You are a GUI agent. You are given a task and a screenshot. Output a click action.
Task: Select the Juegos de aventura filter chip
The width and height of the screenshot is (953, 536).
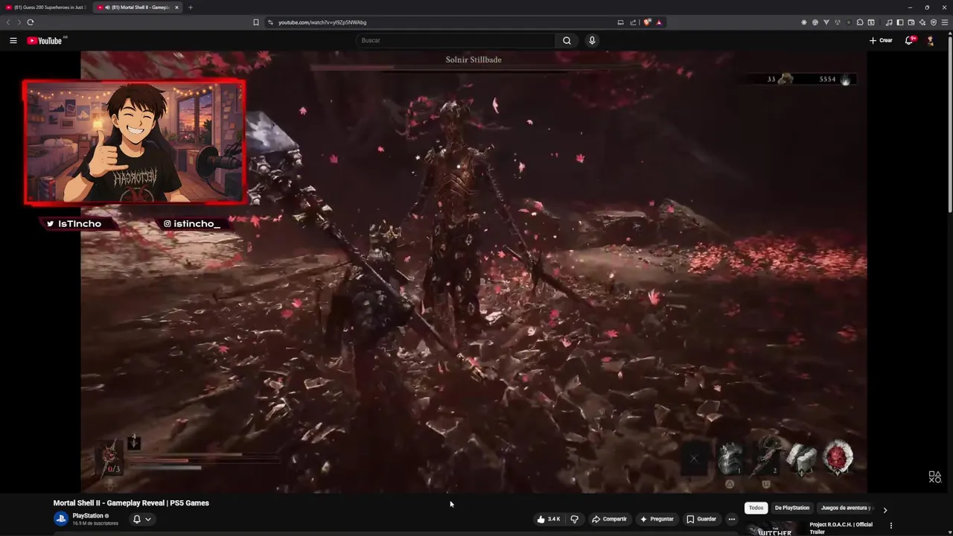(846, 508)
